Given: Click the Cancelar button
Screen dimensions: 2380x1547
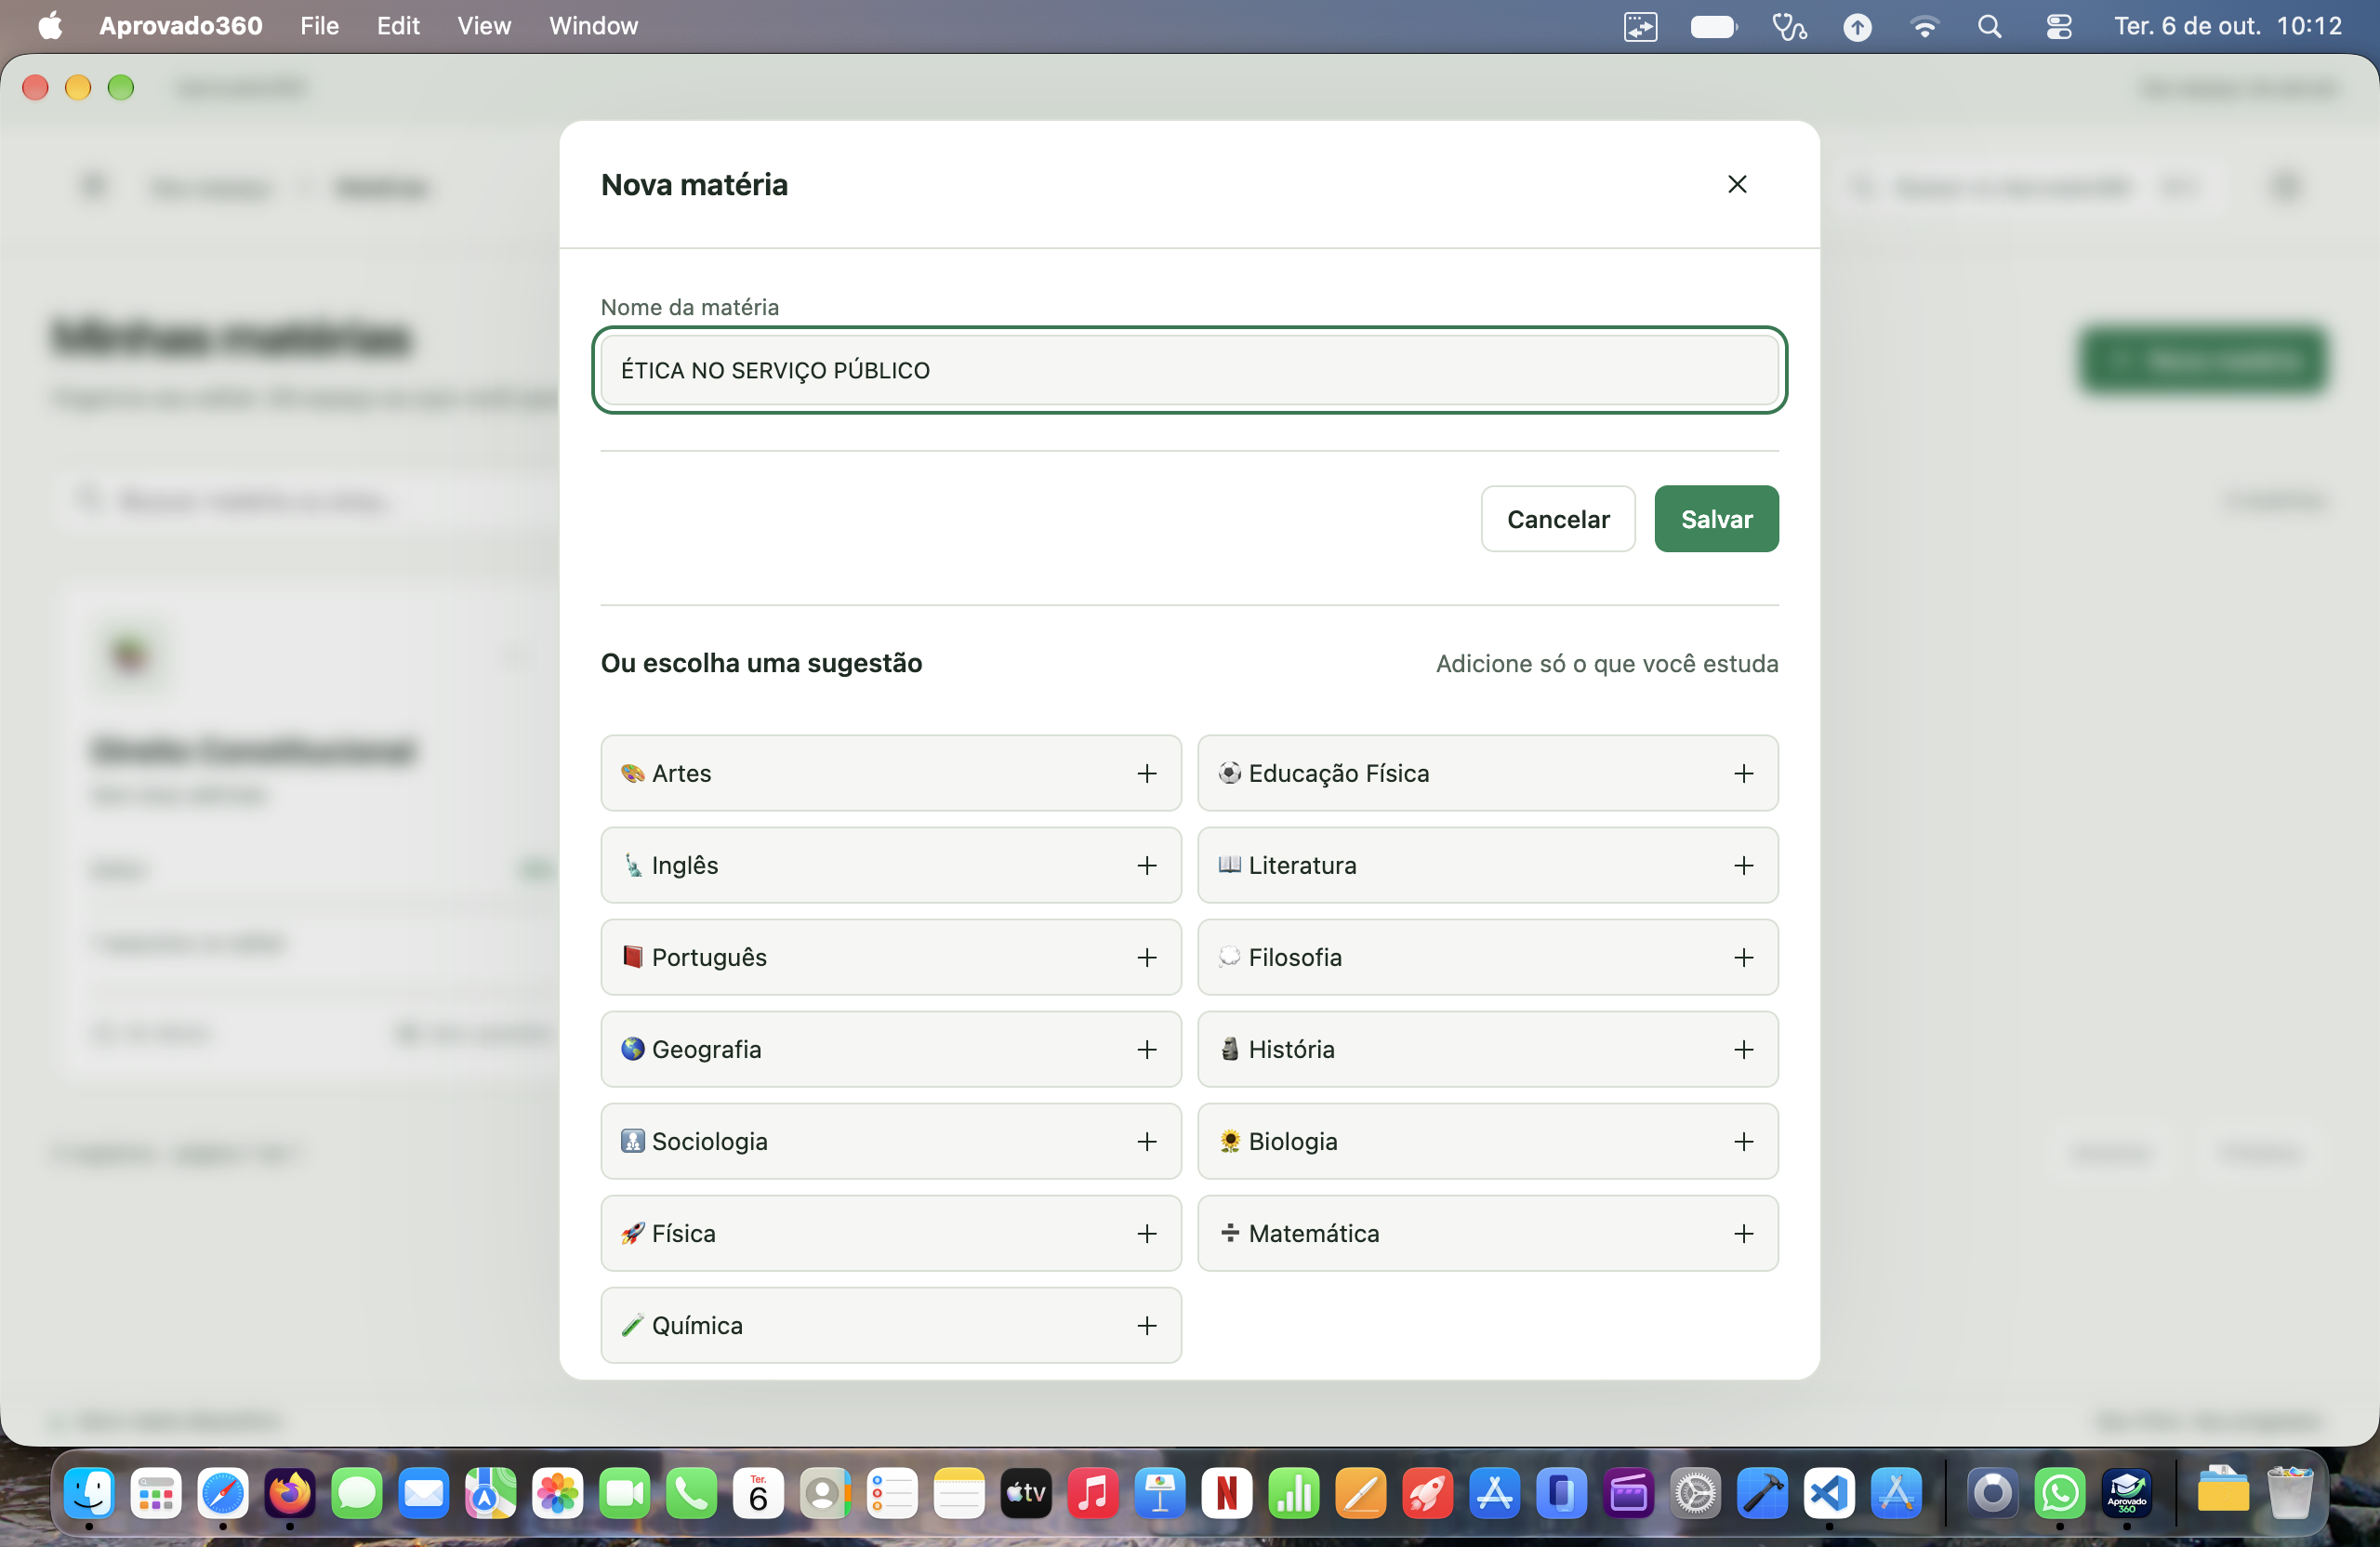Looking at the screenshot, I should pos(1558,519).
